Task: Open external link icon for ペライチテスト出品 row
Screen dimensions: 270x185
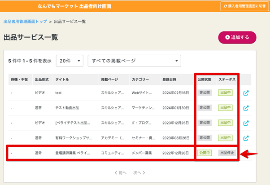Action: click(x=246, y=123)
